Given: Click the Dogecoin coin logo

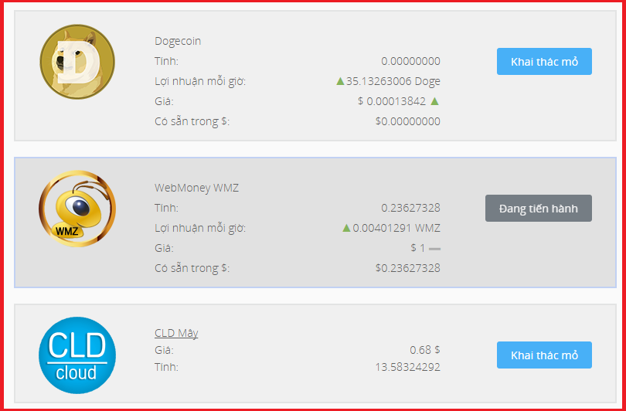Looking at the screenshot, I should tap(77, 62).
